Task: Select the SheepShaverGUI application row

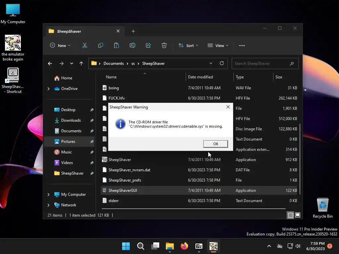Action: pos(199,190)
